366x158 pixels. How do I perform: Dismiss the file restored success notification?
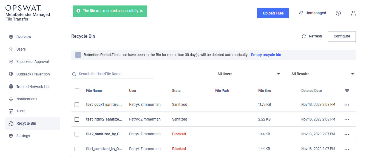141,11
